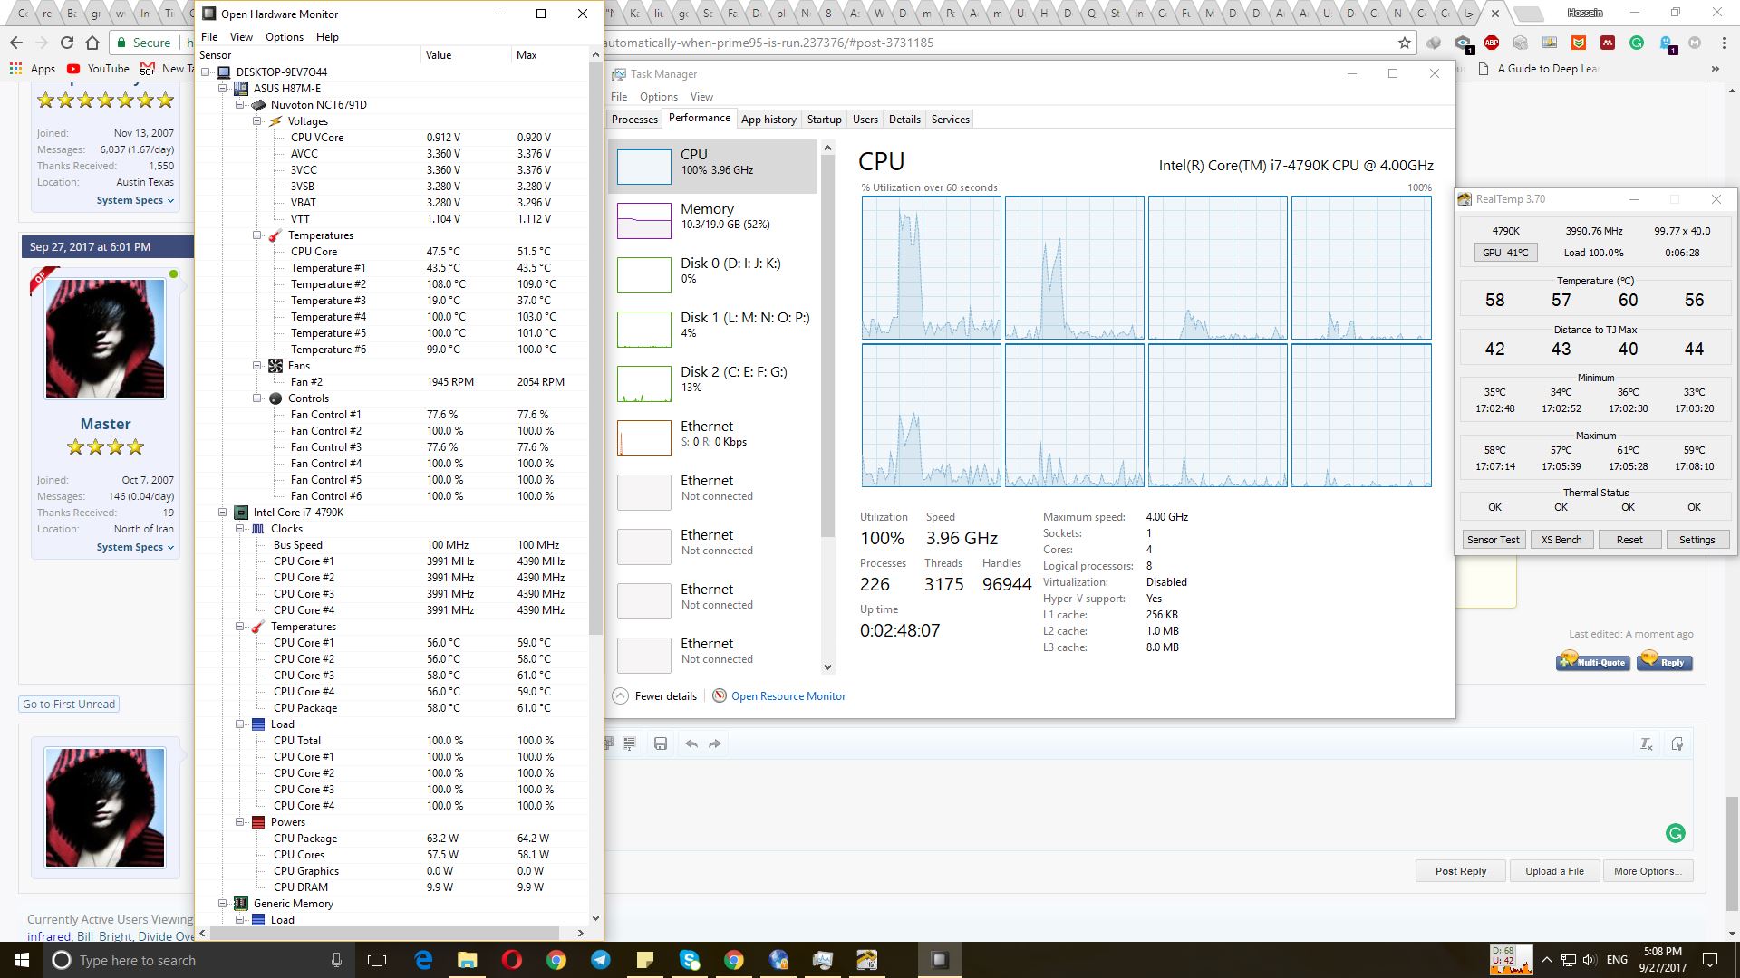Viewport: 1740px width, 978px height.
Task: Select active Ethernet with Kbps reading
Action: point(712,438)
